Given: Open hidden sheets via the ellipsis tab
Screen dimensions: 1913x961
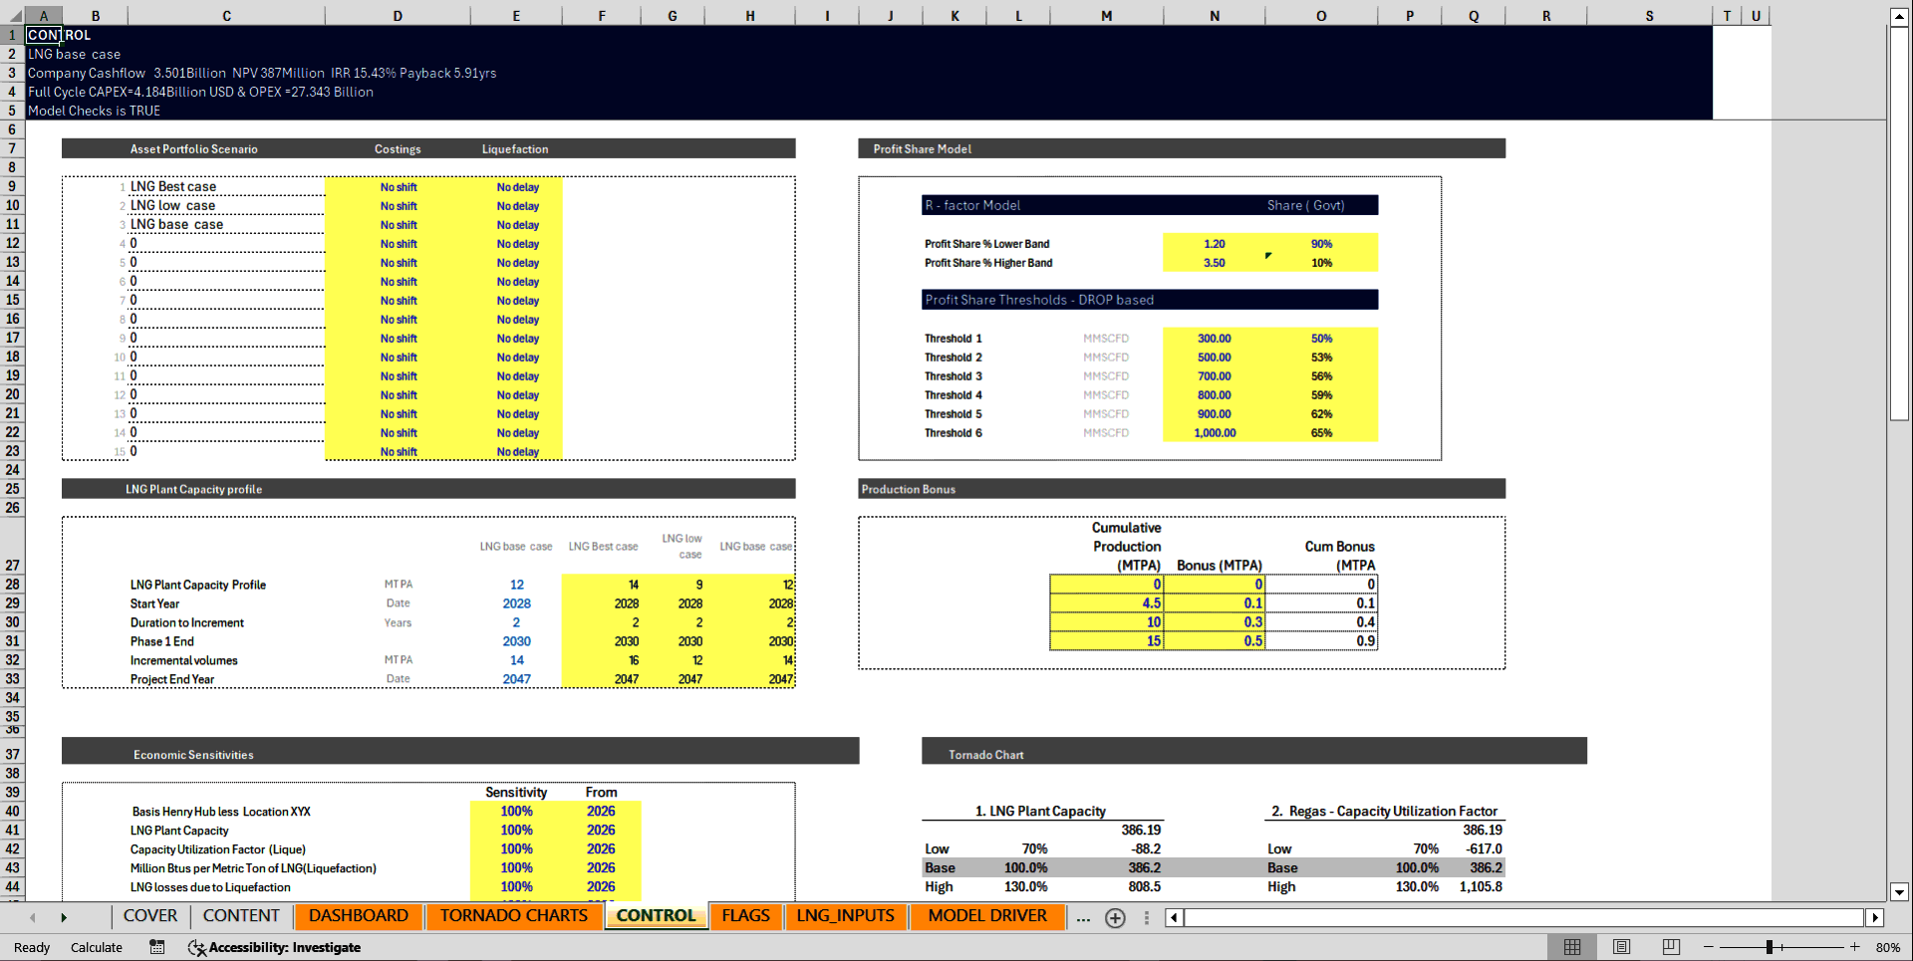Looking at the screenshot, I should point(1083,919).
